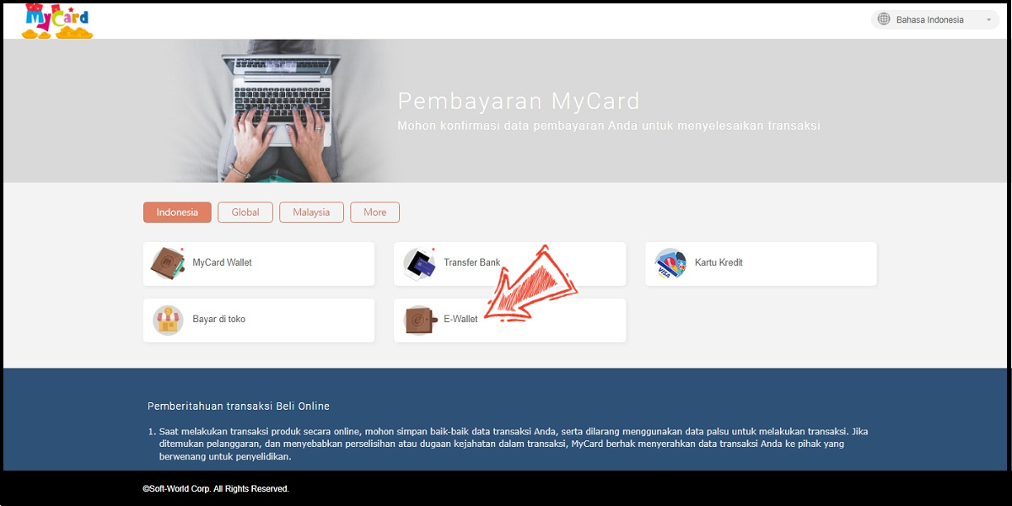Switch to the Malaysia region tab
Viewport: 1012px width, 506px height.
point(311,213)
